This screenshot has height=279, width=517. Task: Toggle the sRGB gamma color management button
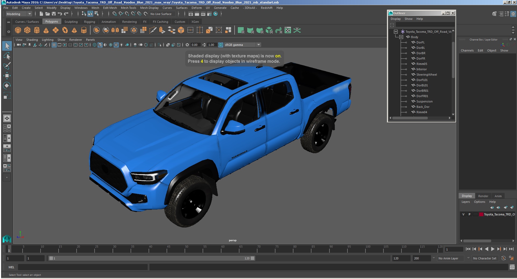click(221, 45)
